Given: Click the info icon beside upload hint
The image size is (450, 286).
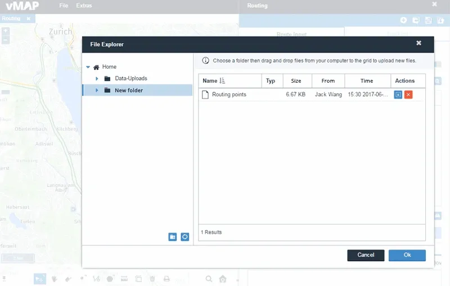Looking at the screenshot, I should tap(205, 60).
